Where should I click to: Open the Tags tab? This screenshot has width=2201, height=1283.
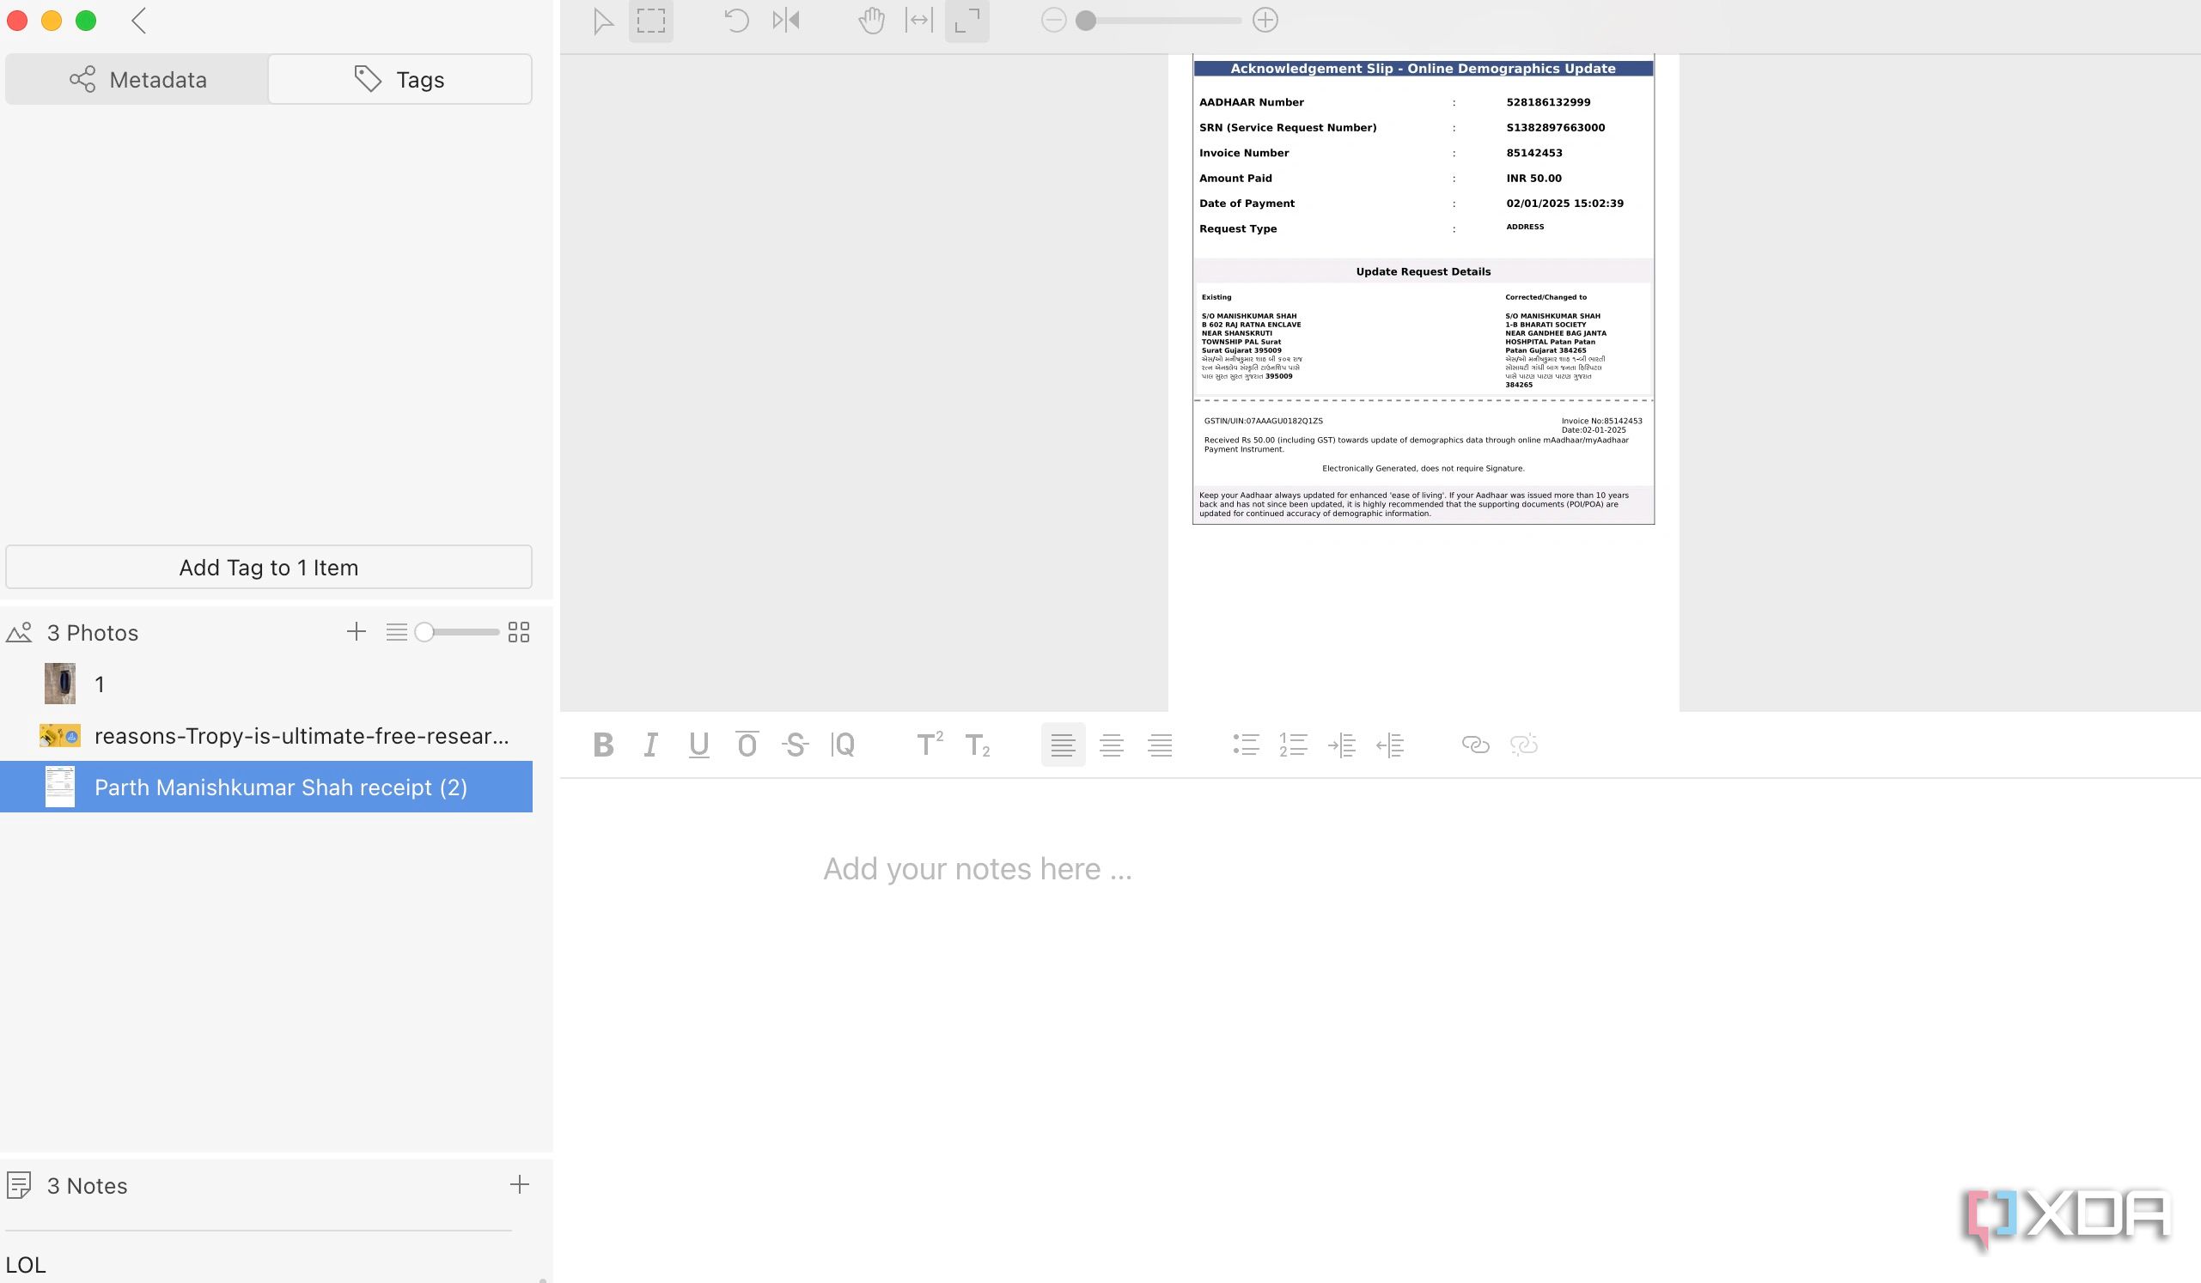[400, 79]
